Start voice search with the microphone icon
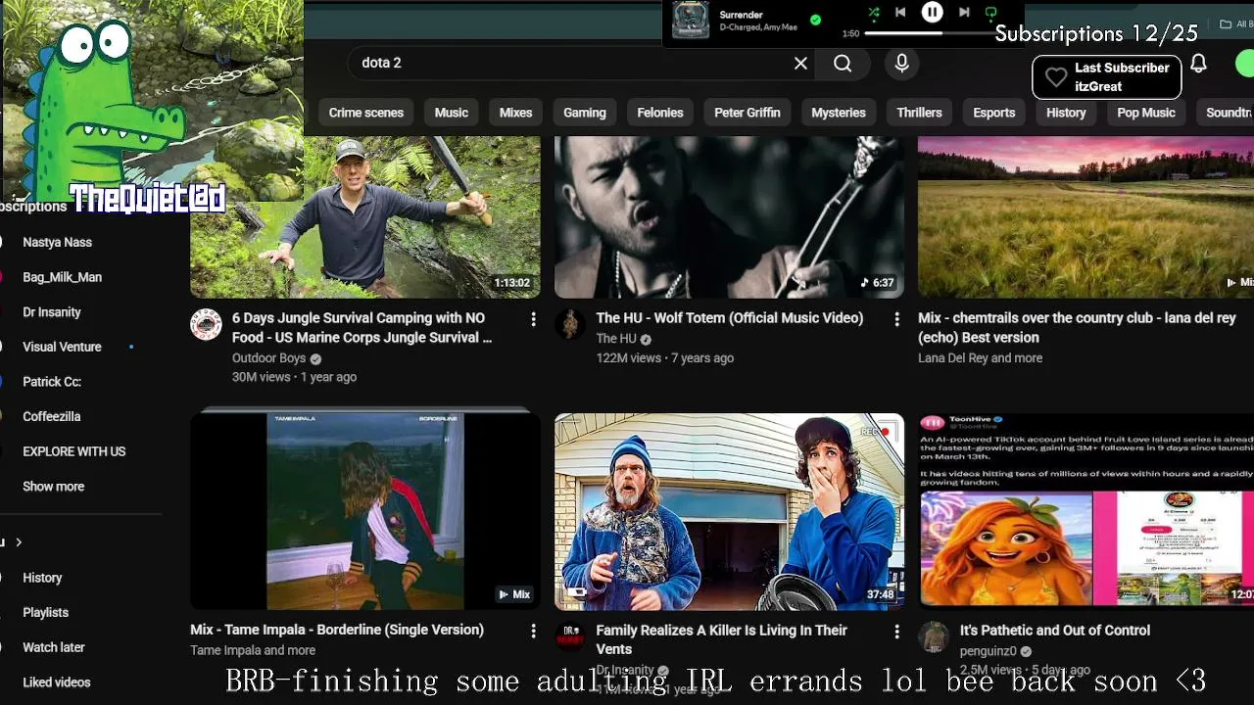1254x705 pixels. [902, 63]
